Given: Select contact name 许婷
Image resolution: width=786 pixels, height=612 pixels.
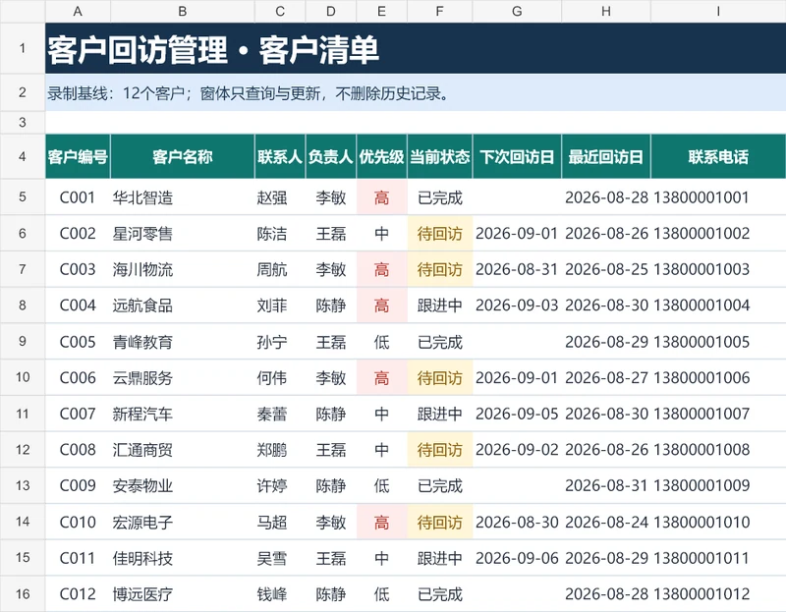Looking at the screenshot, I should [x=280, y=485].
